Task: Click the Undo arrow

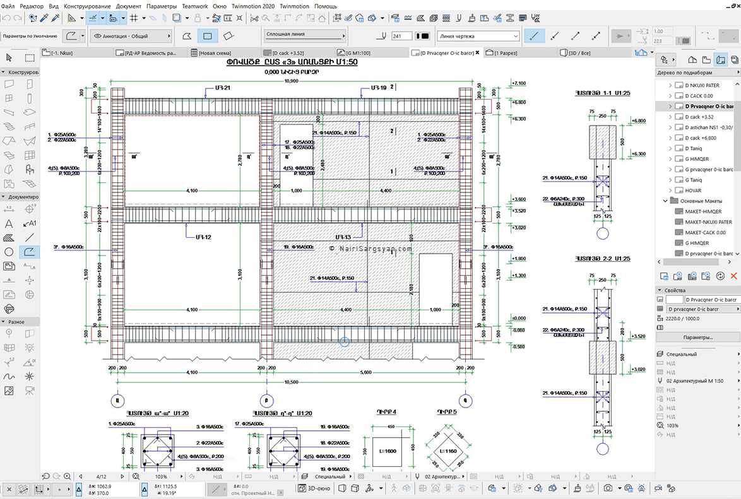Action: (x=6, y=18)
